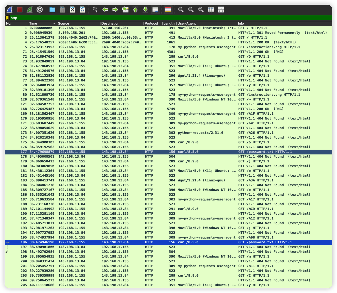The width and height of the screenshot is (337, 293).
Task: Click the http display filter field
Action: click(x=170, y=18)
